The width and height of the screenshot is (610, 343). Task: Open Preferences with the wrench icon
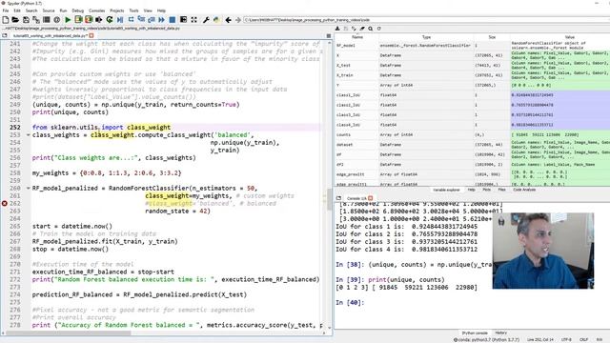point(206,19)
